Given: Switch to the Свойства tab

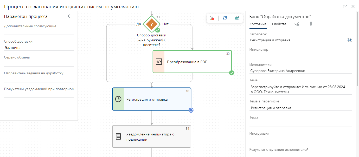Looking at the screenshot, I should [x=279, y=24].
